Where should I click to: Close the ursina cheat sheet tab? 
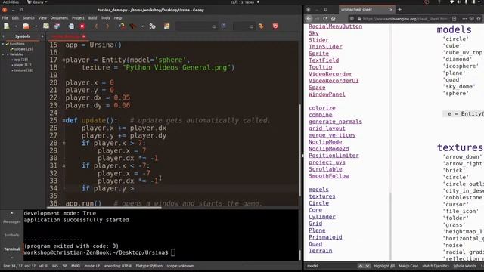coord(392,10)
